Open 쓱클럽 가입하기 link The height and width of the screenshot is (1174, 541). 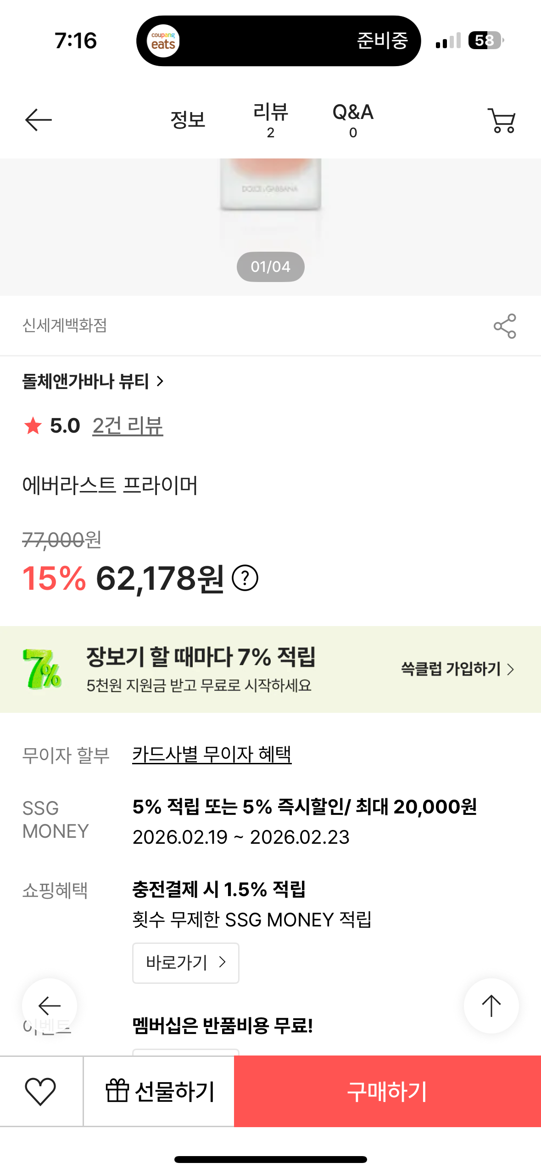coord(457,669)
